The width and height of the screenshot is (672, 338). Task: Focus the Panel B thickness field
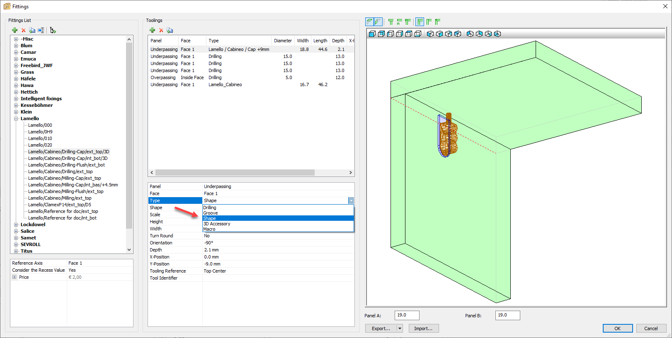tap(507, 315)
